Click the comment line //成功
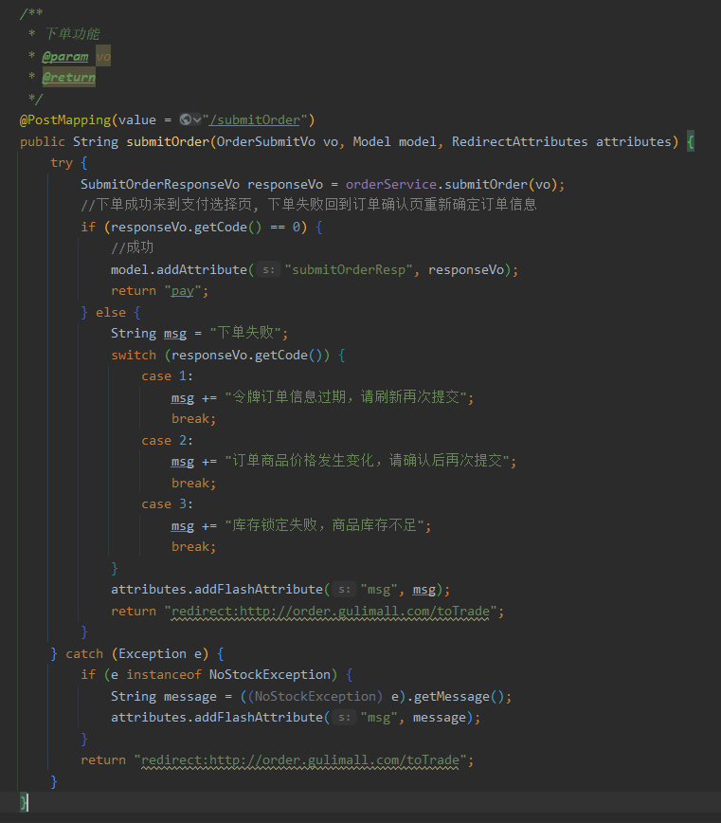721x823 pixels. click(132, 247)
